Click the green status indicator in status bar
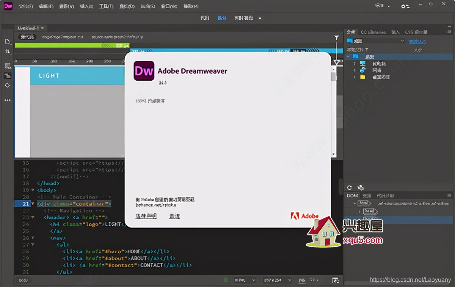This screenshot has height=287, width=455. (226, 280)
